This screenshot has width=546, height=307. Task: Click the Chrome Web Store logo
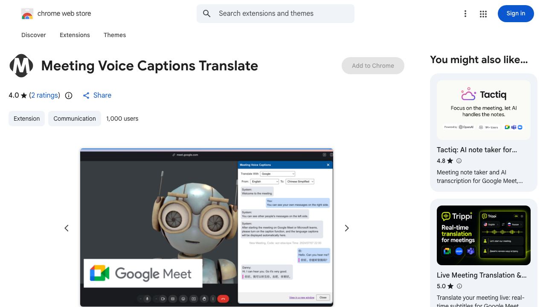(27, 14)
